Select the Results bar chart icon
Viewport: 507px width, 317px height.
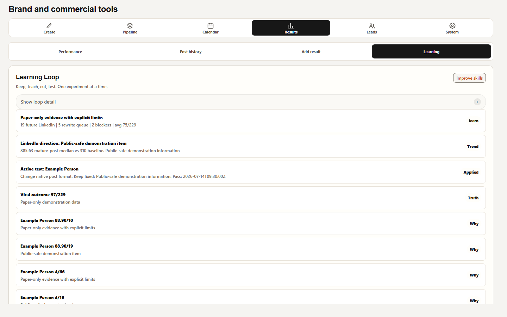tap(291, 26)
